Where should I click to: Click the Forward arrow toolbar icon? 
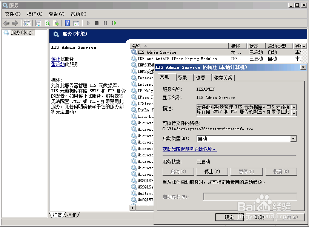click(x=15, y=23)
